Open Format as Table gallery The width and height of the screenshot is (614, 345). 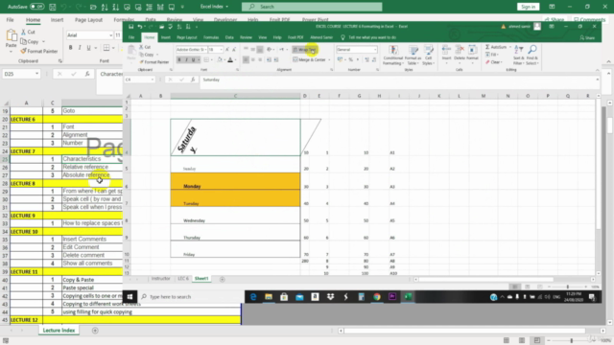(413, 56)
